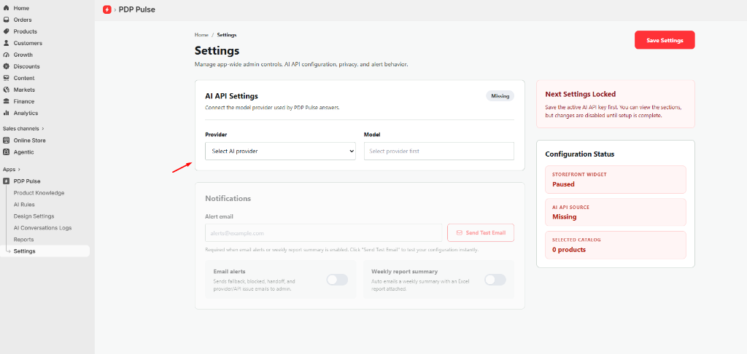
Task: Follow the Home breadcrumb link
Action: pyautogui.click(x=201, y=35)
